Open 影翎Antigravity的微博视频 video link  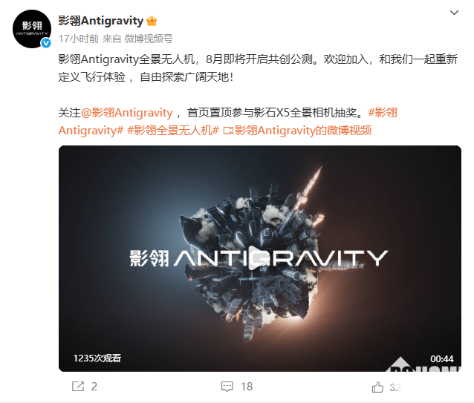[303, 131]
